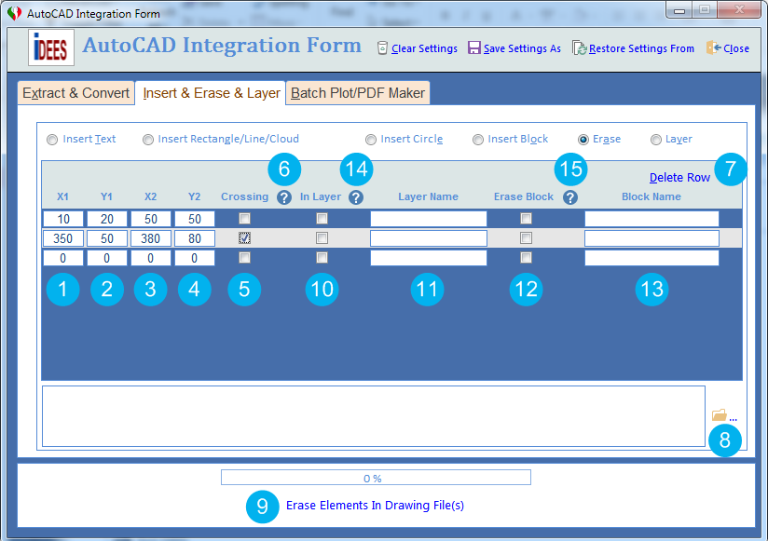Click X2 field with value 380
Viewport: 768px width, 541px height.
pos(150,238)
